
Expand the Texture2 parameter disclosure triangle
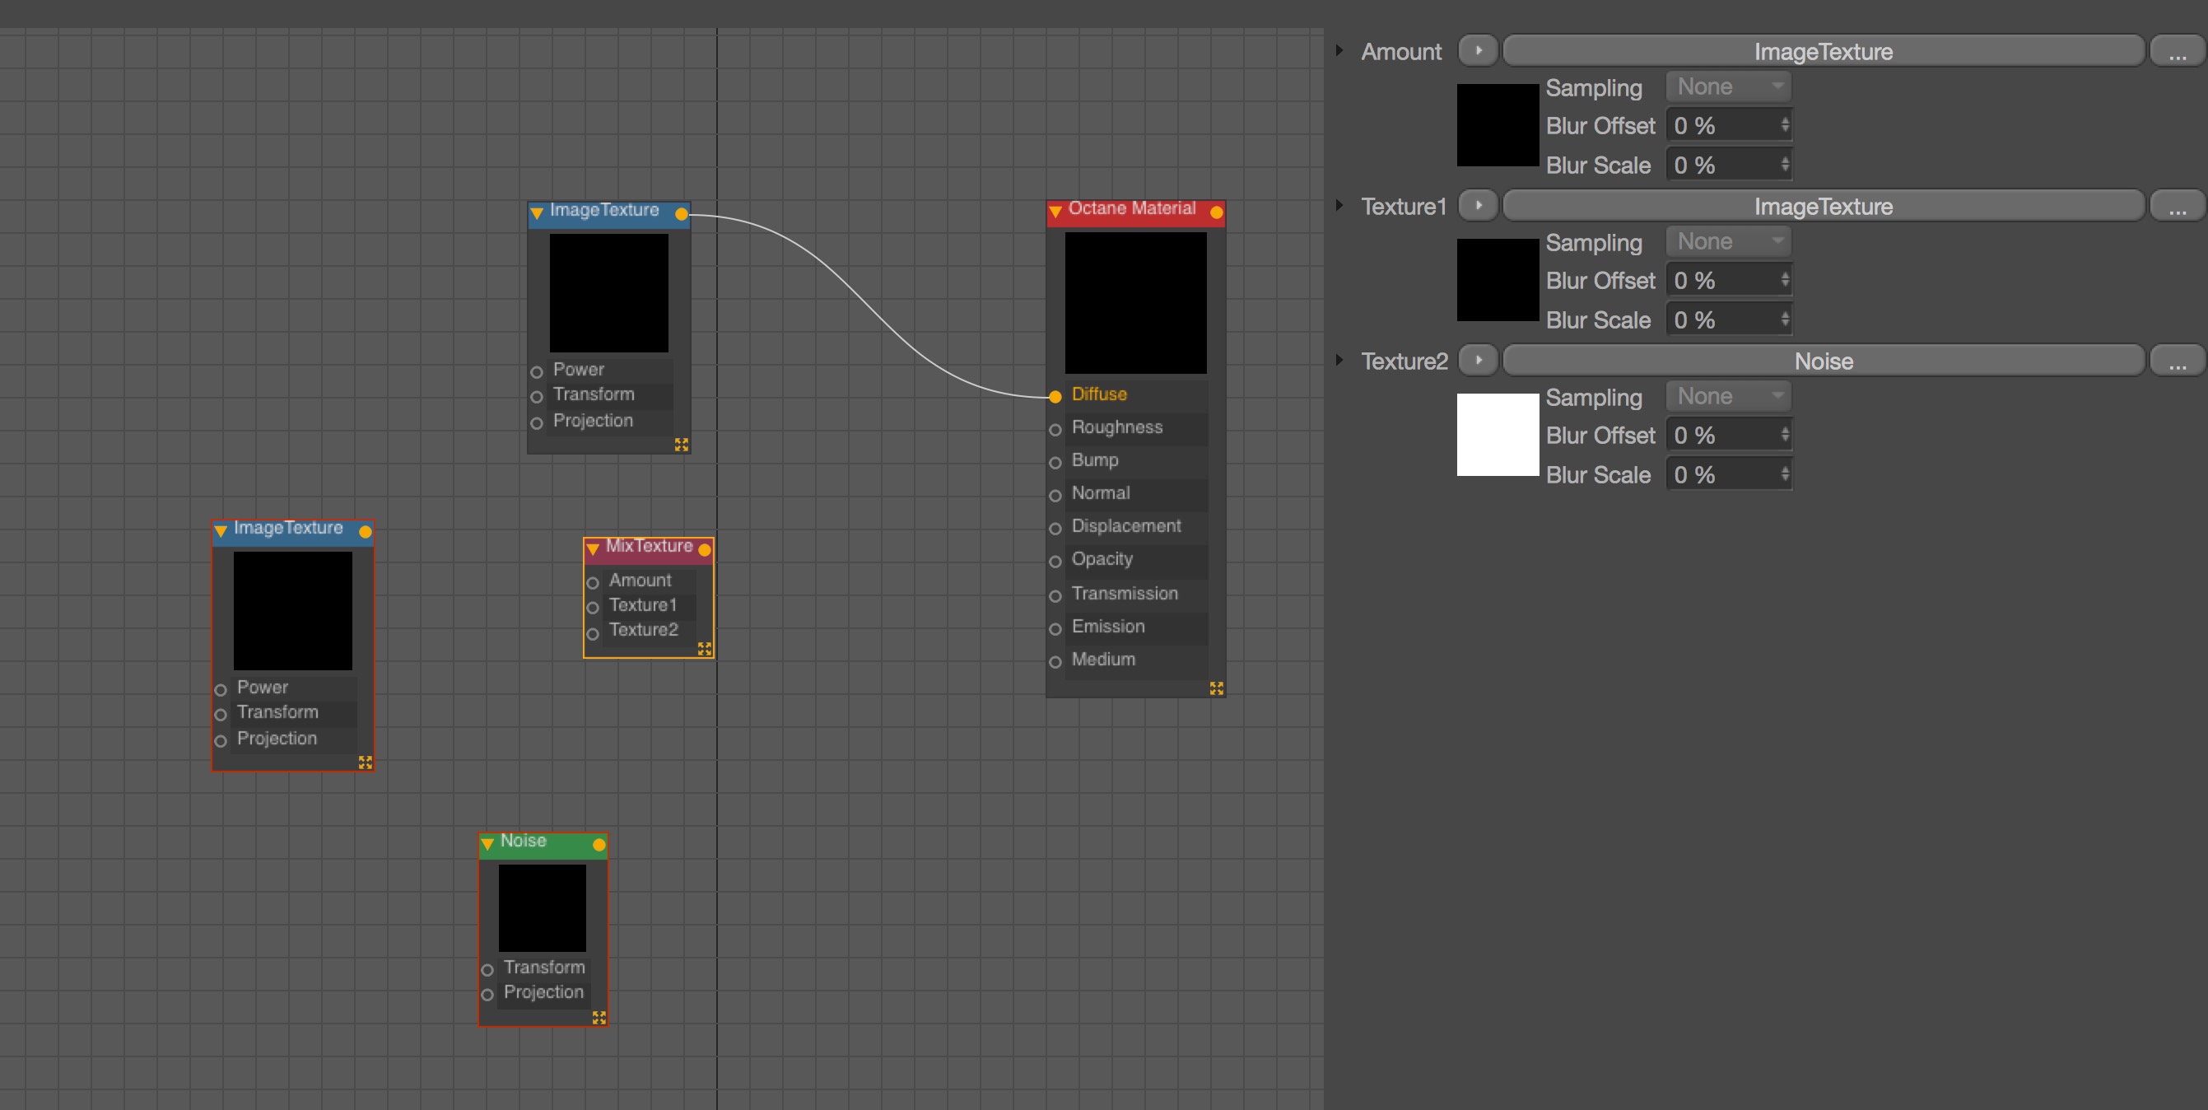point(1339,360)
